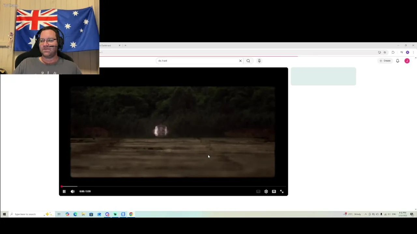Open the Chrome profile avatar
417x234 pixels.
click(x=407, y=52)
